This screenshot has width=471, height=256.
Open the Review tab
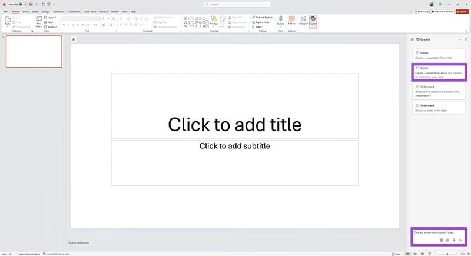tap(115, 12)
